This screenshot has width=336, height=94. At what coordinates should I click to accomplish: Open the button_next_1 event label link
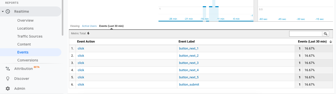189,48
